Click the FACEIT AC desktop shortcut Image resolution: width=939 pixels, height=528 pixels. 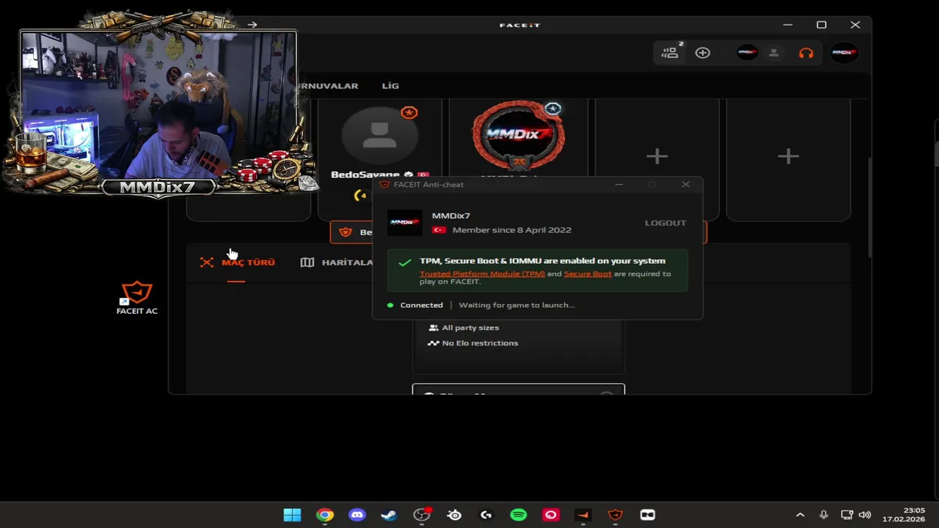pos(137,298)
